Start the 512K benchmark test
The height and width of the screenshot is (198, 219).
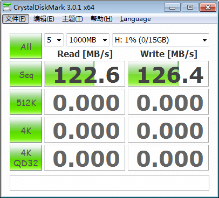click(x=26, y=102)
